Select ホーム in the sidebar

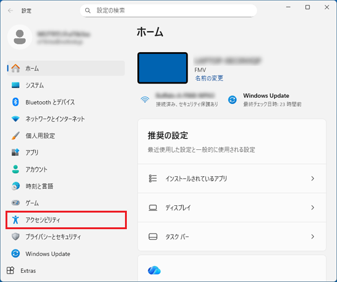(x=66, y=68)
